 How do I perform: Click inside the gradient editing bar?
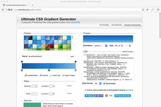(49, 66)
